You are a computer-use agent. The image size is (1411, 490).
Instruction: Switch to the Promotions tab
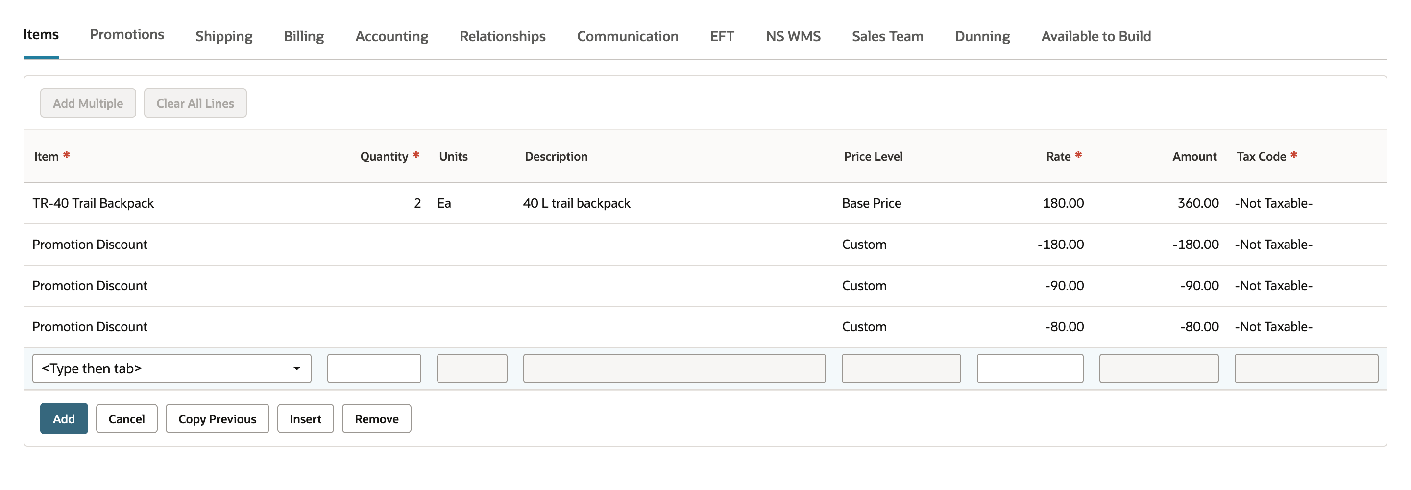pyautogui.click(x=127, y=34)
